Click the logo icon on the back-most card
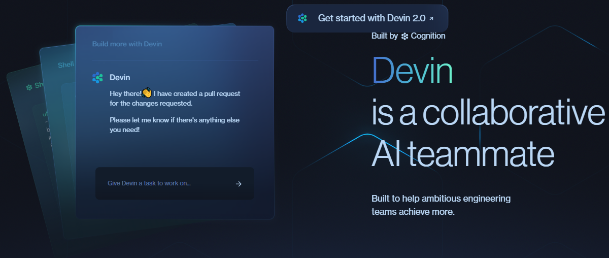 29,87
